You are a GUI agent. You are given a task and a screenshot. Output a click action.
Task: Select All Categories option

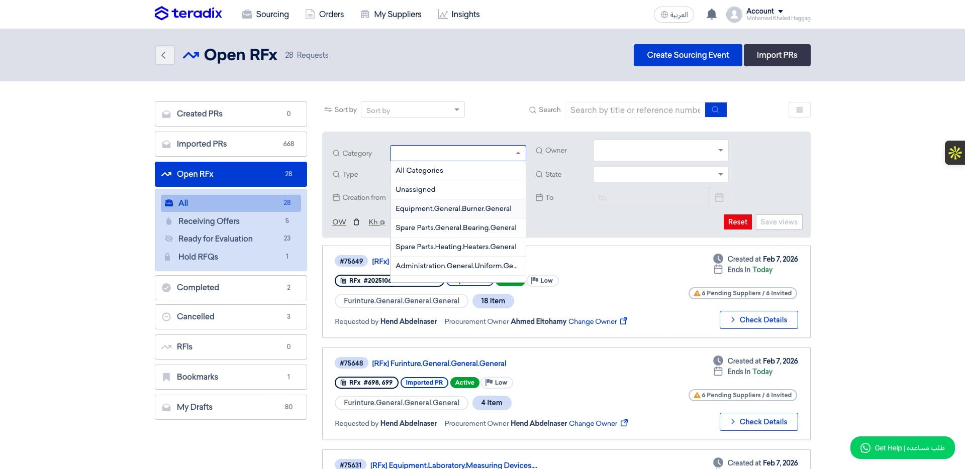458,170
